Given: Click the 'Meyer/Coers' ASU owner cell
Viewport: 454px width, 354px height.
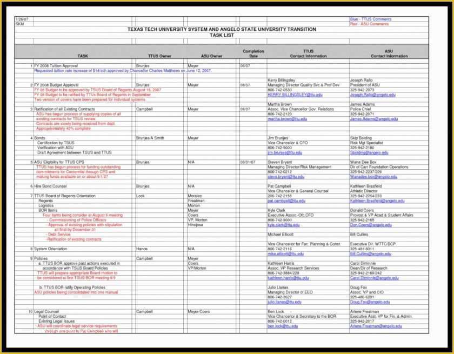Looking at the screenshot, I should [199, 311].
